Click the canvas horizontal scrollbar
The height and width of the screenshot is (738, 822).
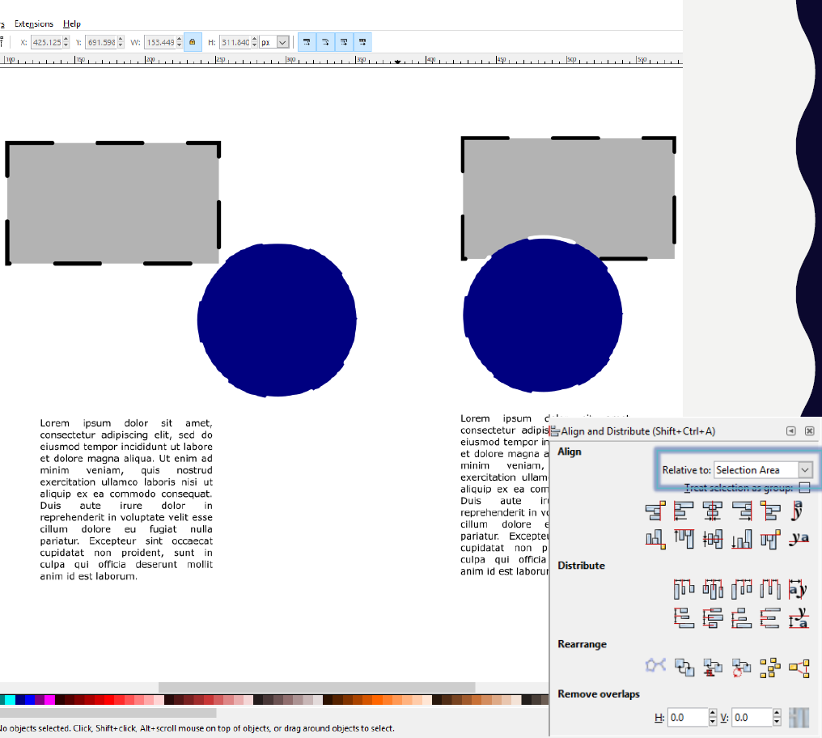pos(316,687)
